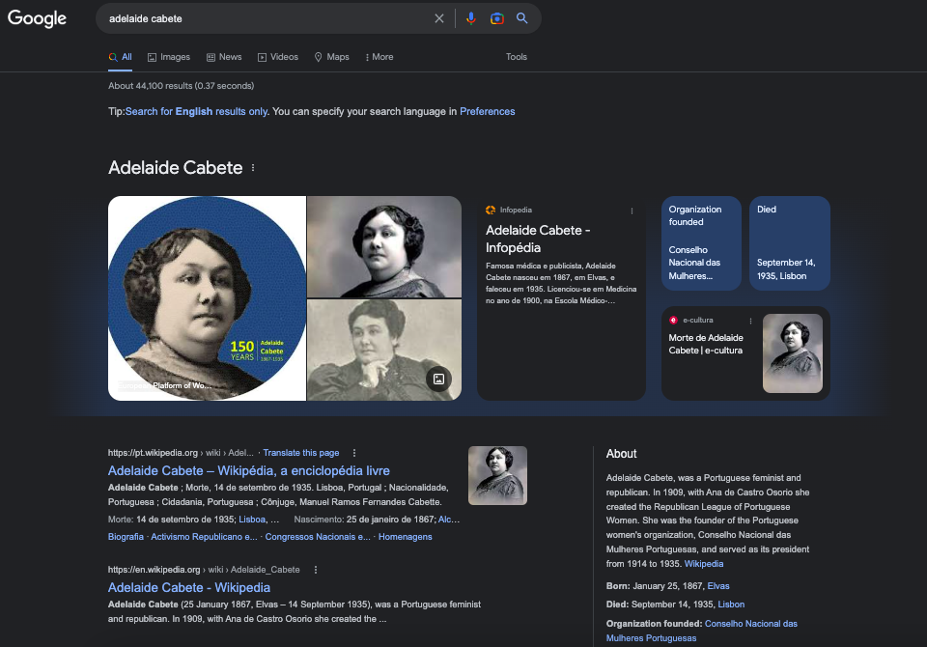Open three-dot menu on Infopedia card

(632, 211)
